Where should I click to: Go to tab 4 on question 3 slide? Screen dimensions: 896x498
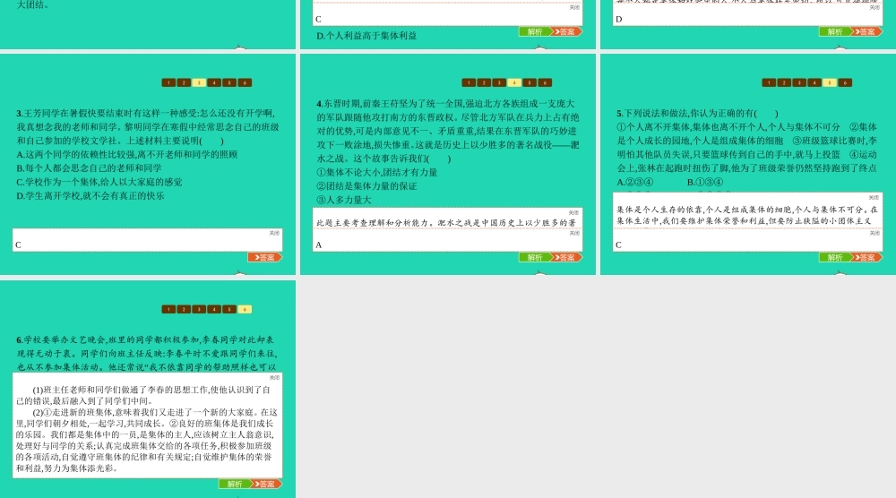tap(214, 82)
